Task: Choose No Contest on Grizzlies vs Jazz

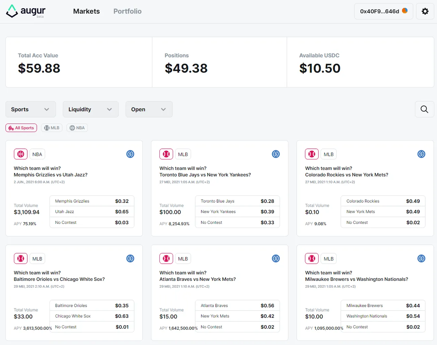Action: coord(92,222)
